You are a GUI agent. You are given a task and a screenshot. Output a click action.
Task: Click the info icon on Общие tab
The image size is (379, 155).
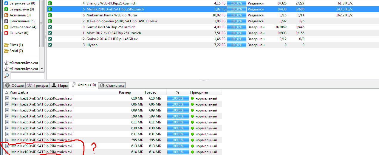point(8,85)
